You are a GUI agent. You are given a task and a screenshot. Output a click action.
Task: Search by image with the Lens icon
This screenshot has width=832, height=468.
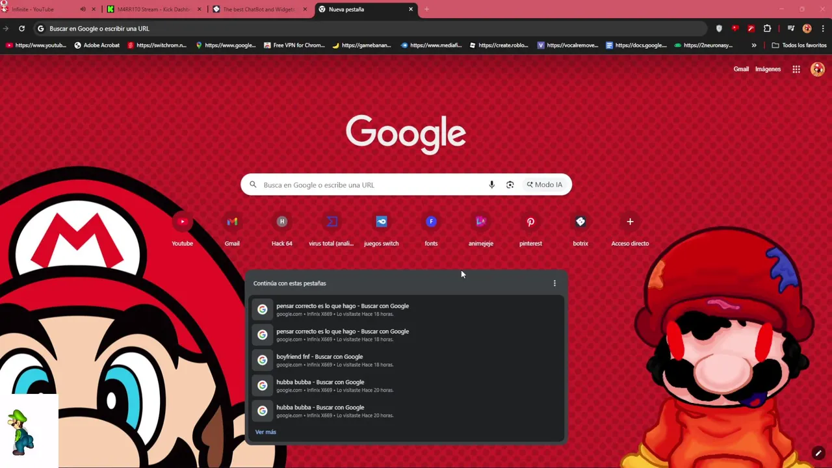tap(510, 185)
